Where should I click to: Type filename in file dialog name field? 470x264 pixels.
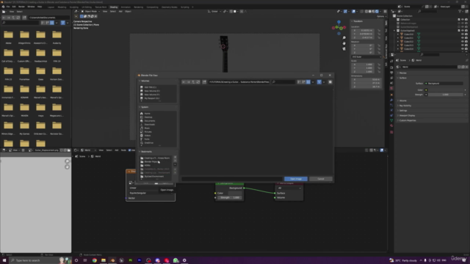click(x=232, y=179)
